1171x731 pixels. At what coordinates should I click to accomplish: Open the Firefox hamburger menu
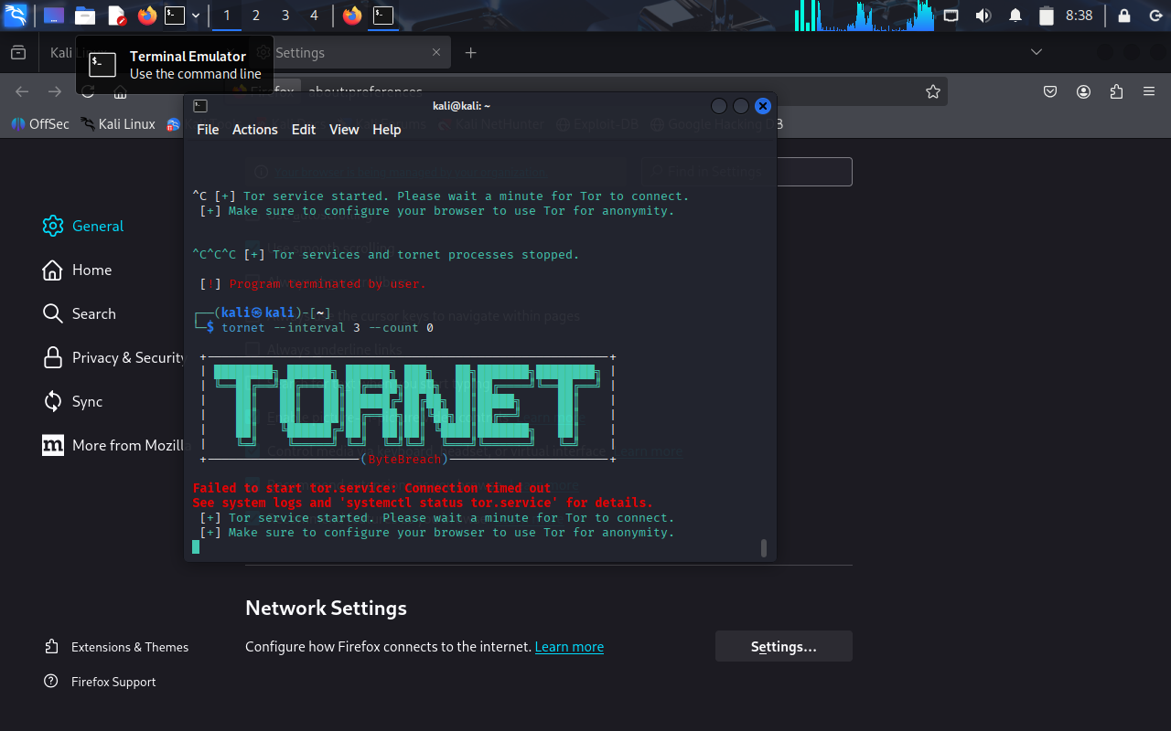click(1147, 91)
